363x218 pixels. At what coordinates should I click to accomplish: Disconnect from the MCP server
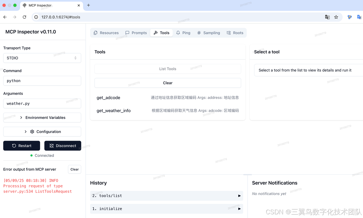pyautogui.click(x=63, y=146)
